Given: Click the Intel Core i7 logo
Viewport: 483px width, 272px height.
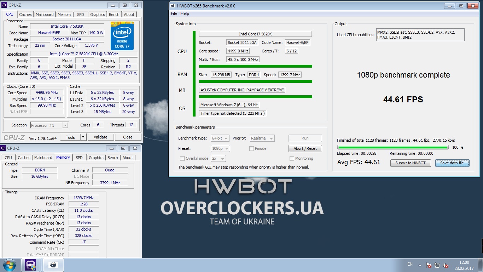Looking at the screenshot, I should pyautogui.click(x=122, y=36).
